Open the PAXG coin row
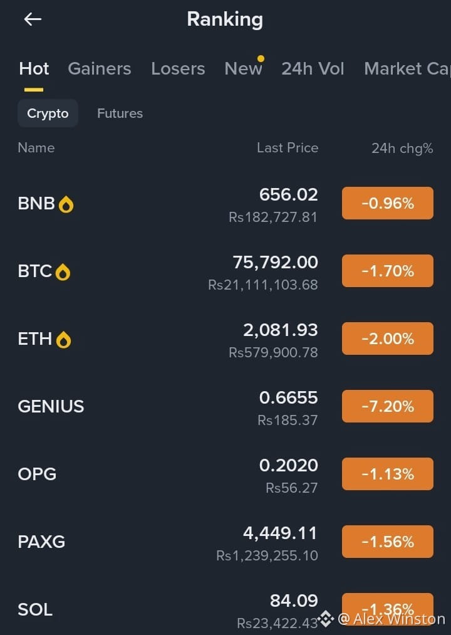 click(x=225, y=542)
